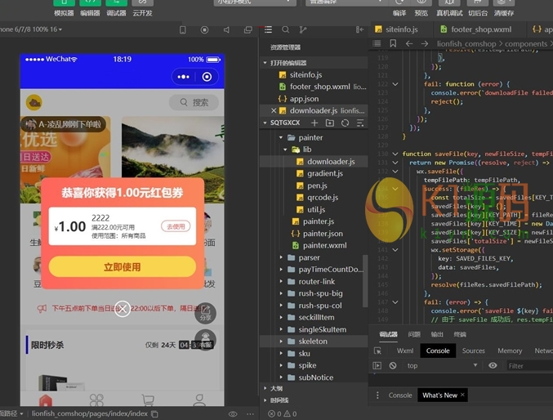
Task: Click the search icon in the explorer sidebar
Action: [x=285, y=29]
